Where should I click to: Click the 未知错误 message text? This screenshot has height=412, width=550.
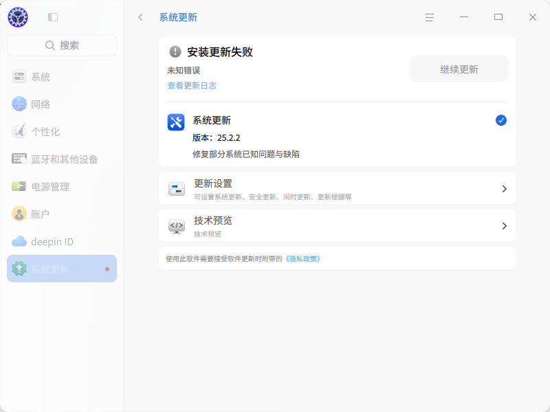(x=184, y=71)
